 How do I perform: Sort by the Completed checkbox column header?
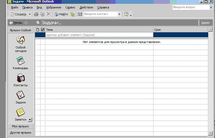pos(43,30)
